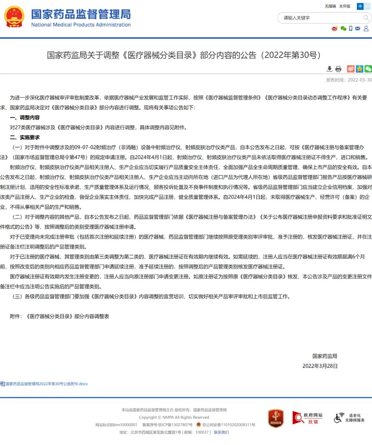Click the police shield badge in the footer
Viewport: 372px width, 445px height.
(198, 425)
